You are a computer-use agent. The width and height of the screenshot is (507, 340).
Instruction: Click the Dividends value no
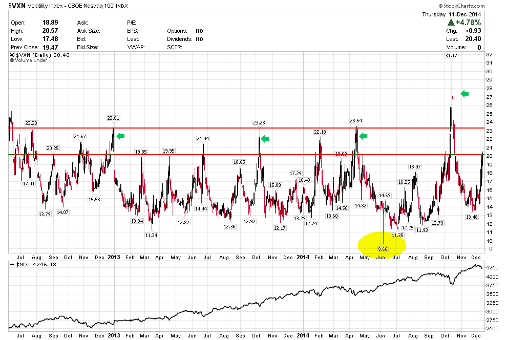pos(199,39)
